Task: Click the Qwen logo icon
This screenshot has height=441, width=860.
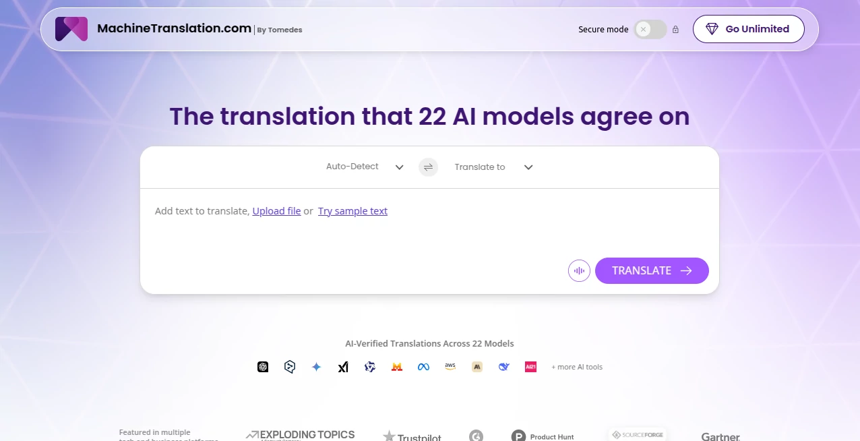Action: pyautogui.click(x=370, y=367)
